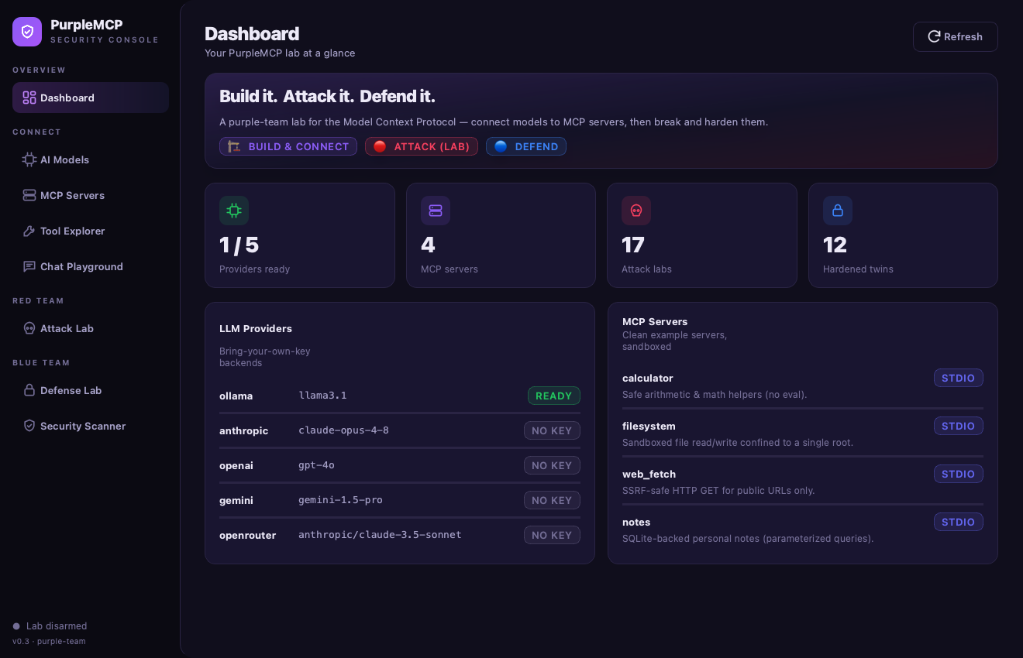
Task: Select the '17' attack labs count
Action: pos(633,245)
